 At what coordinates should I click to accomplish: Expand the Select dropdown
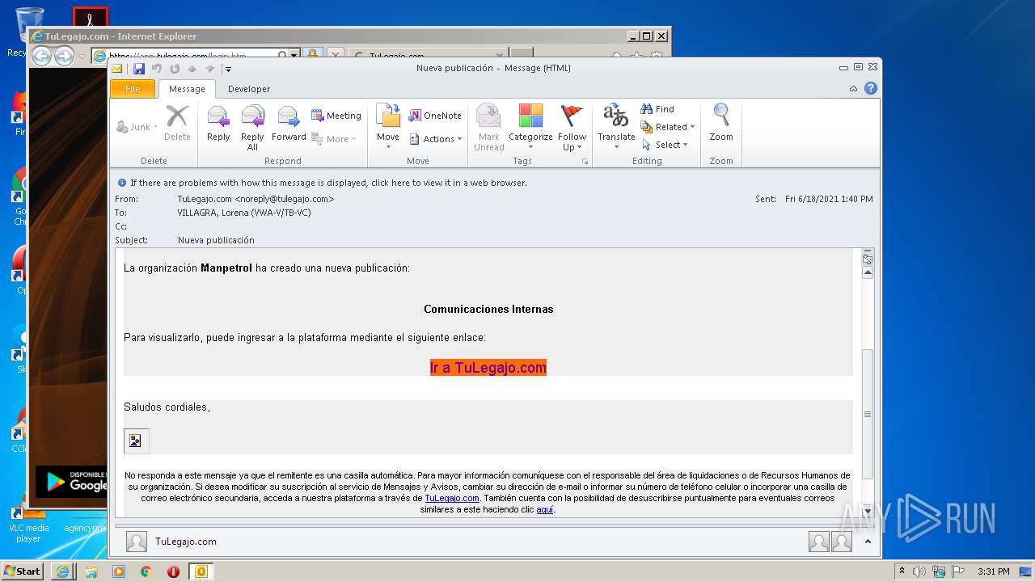(665, 145)
